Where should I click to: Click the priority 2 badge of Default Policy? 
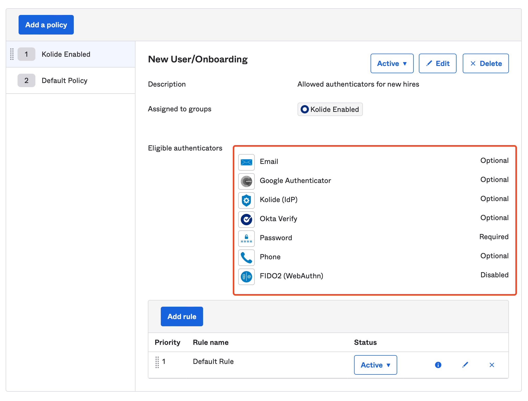coord(26,80)
